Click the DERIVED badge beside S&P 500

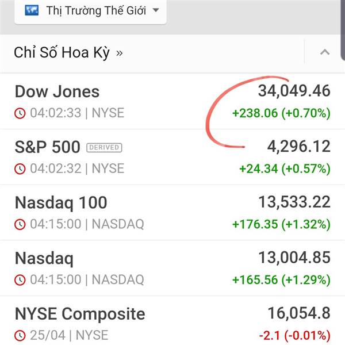coord(104,147)
